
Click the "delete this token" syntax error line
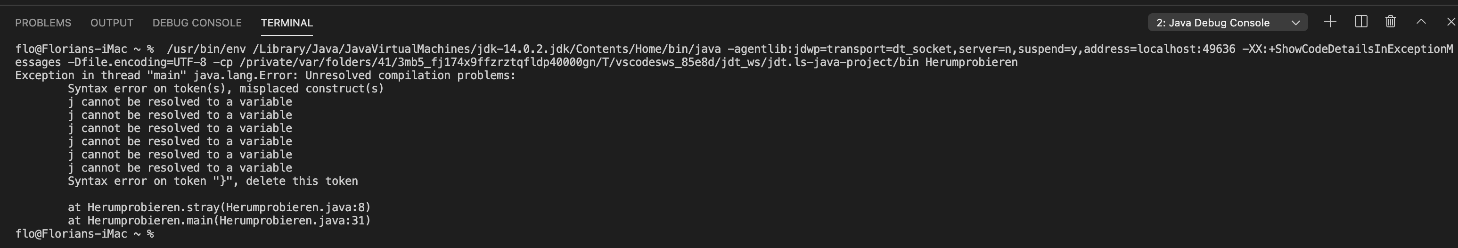213,181
